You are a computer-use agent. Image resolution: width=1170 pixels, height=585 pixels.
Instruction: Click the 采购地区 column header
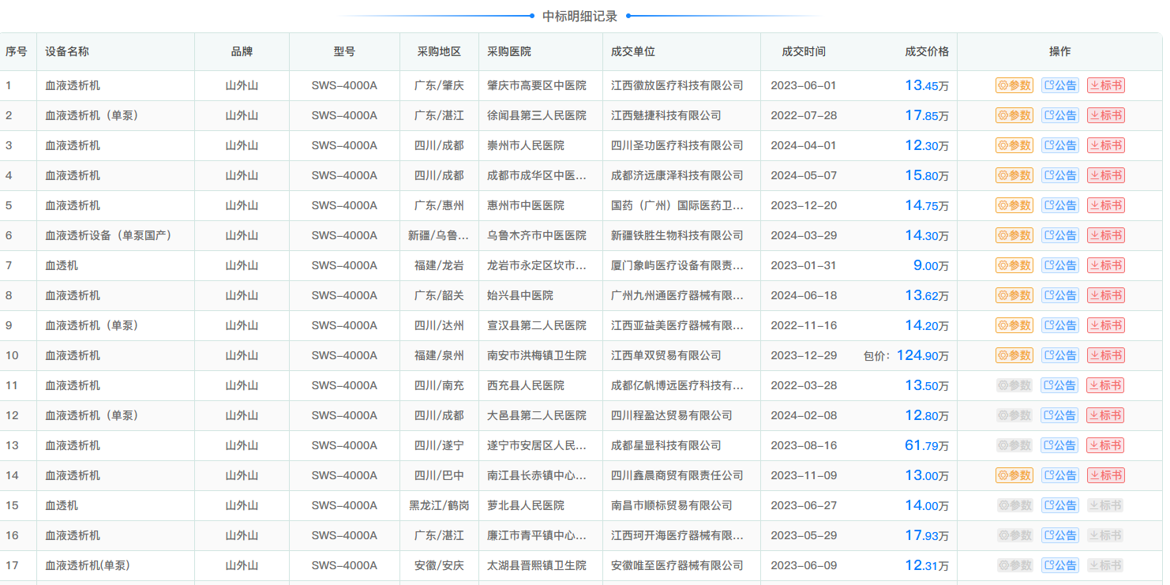click(439, 51)
